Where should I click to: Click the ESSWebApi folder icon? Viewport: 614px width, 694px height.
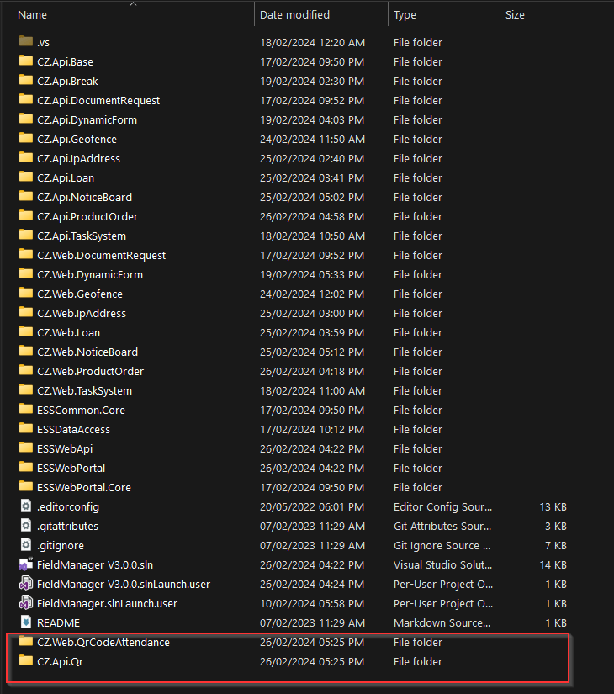click(26, 448)
